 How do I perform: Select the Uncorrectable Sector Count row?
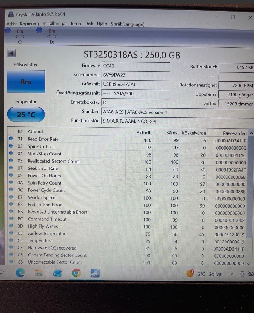(x=127, y=263)
